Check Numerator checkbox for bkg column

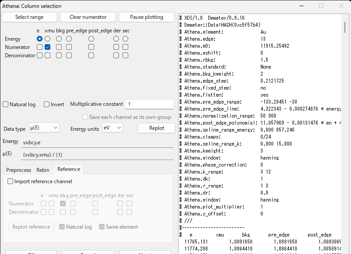tap(59, 47)
